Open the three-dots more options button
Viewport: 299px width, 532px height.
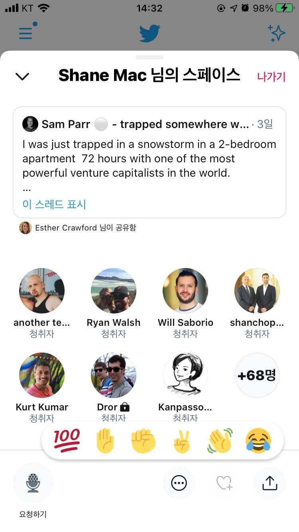[x=179, y=483]
